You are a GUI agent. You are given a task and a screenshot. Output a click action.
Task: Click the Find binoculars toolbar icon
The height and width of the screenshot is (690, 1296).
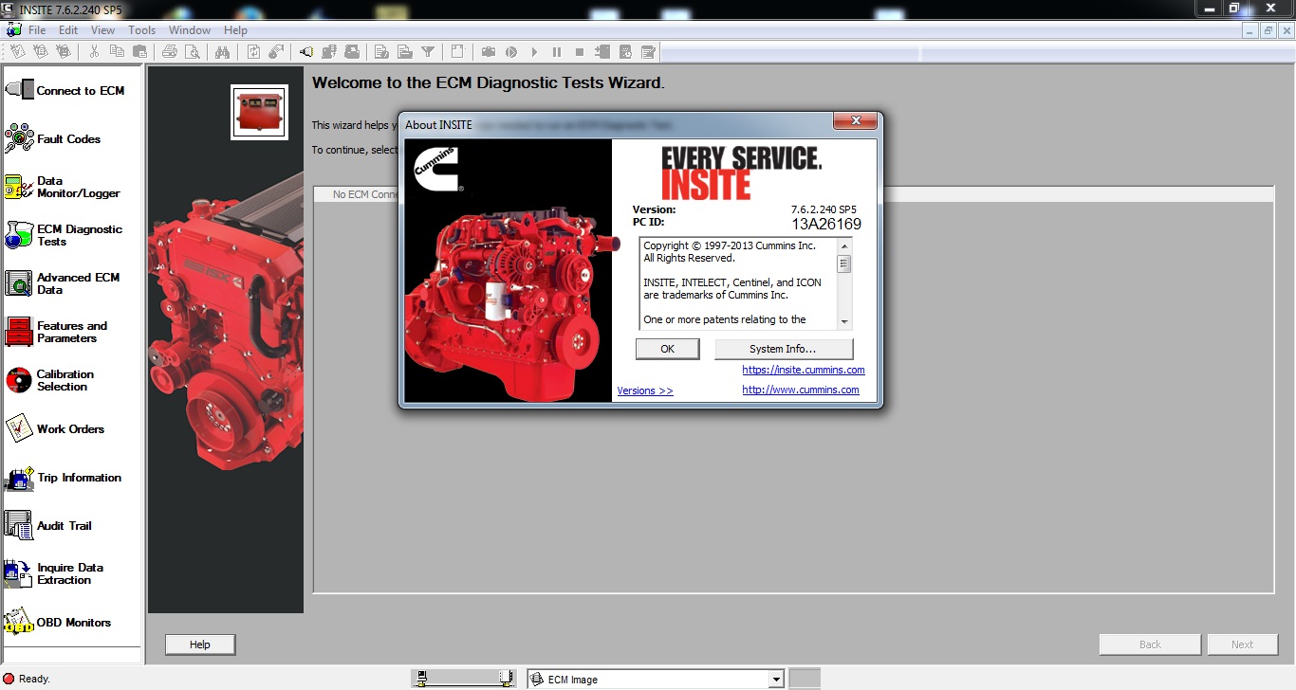click(222, 52)
